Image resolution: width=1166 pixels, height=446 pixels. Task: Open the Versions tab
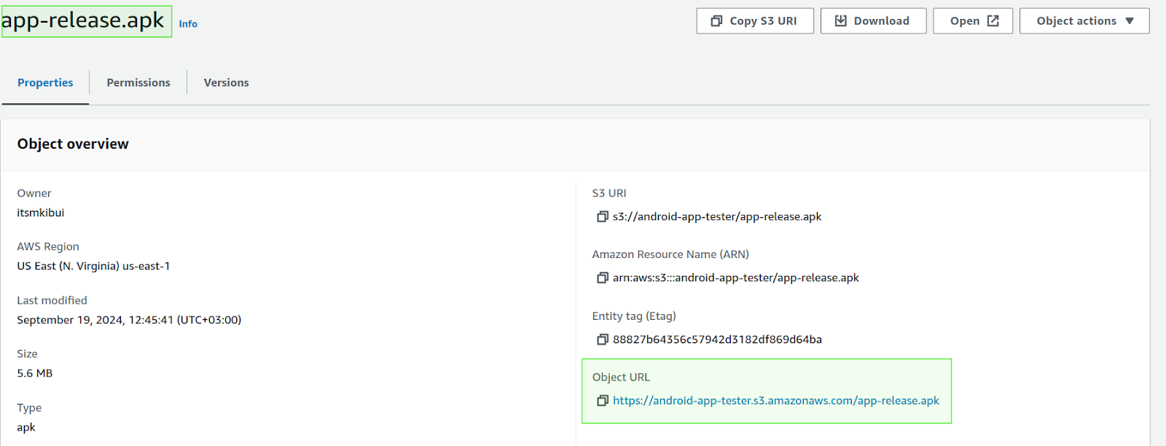[x=226, y=83]
